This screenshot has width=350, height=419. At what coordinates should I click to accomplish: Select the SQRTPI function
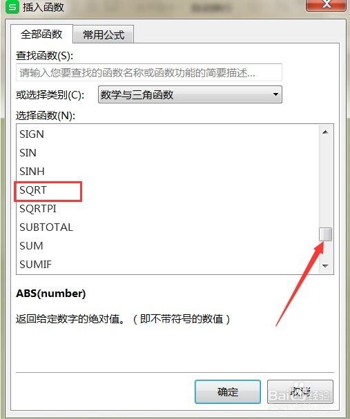[x=168, y=208]
